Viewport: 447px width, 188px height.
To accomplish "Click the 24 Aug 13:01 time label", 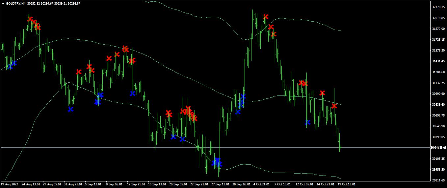I will point(31,184).
